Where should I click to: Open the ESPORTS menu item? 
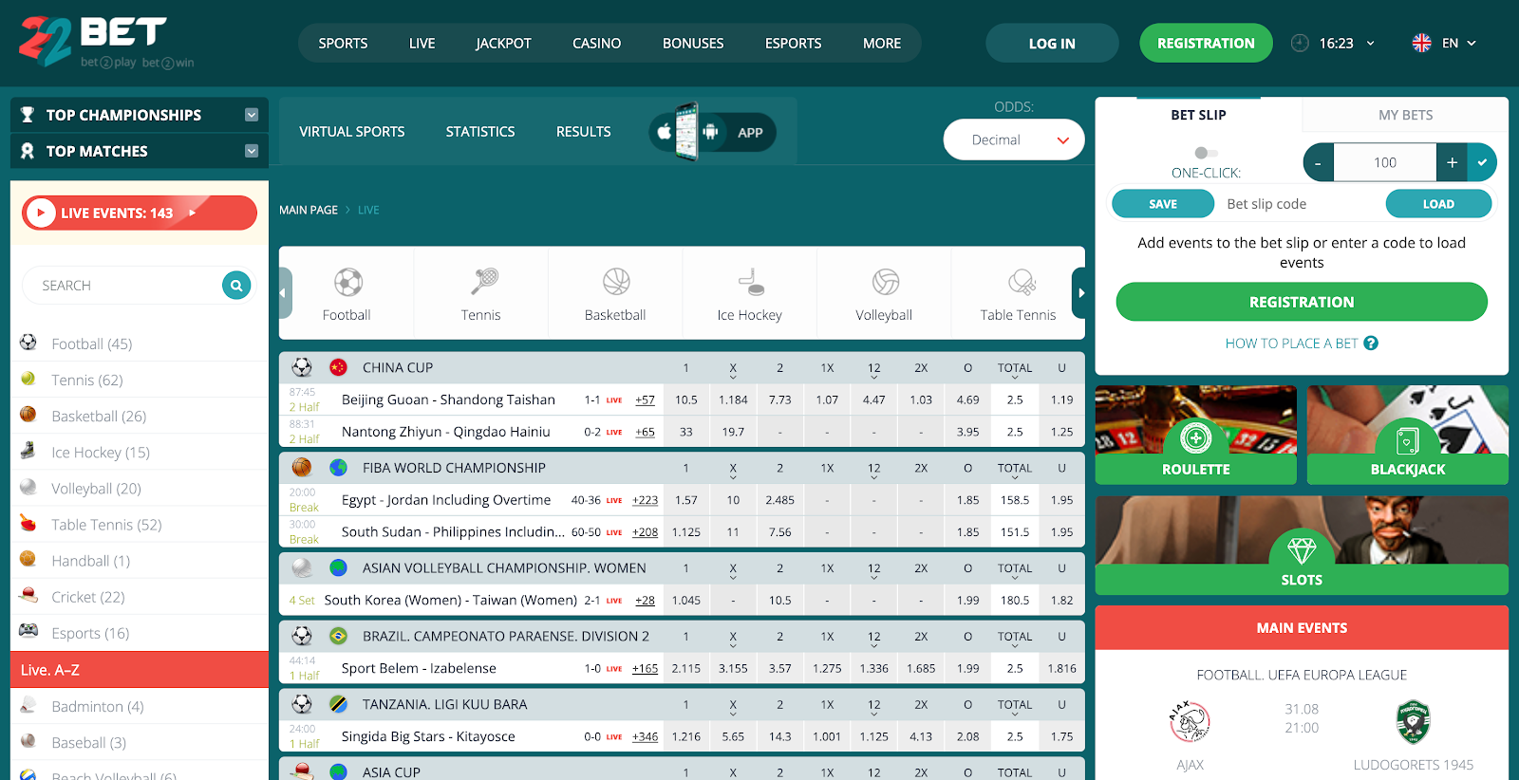794,43
